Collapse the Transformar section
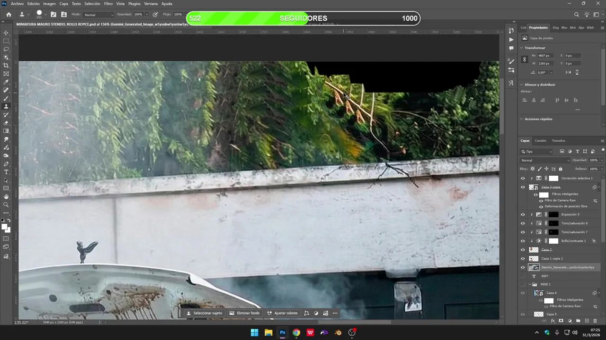The image size is (606, 340). [x=522, y=48]
